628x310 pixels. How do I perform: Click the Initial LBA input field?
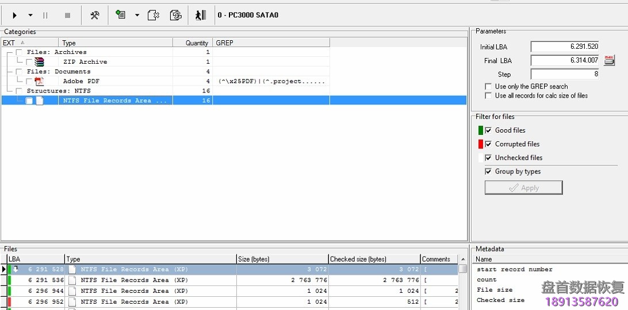(565, 46)
